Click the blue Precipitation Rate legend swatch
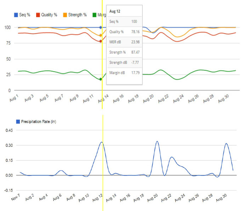Viewport: 248px width, 211px height. click(x=18, y=122)
